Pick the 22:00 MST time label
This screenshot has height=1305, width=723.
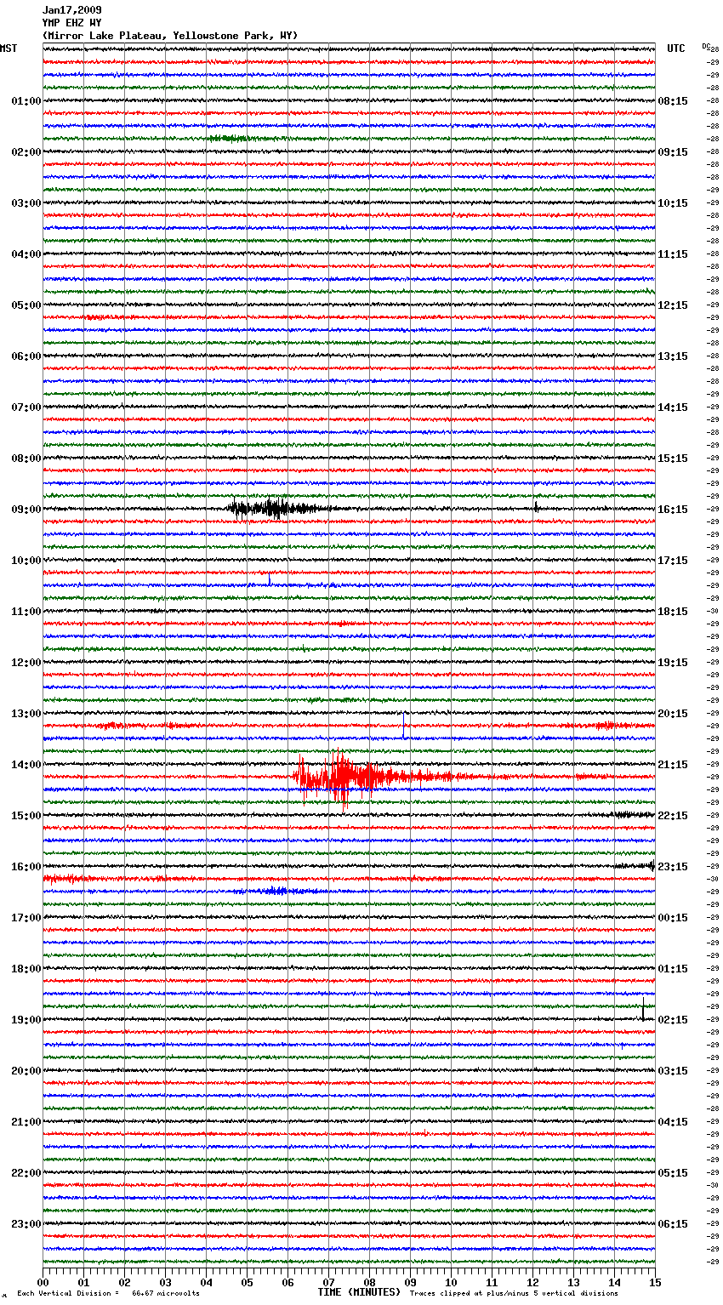point(26,1173)
